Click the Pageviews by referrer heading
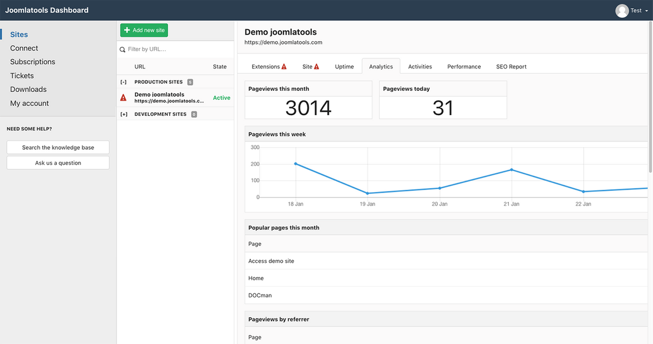The width and height of the screenshot is (653, 344). (x=279, y=320)
